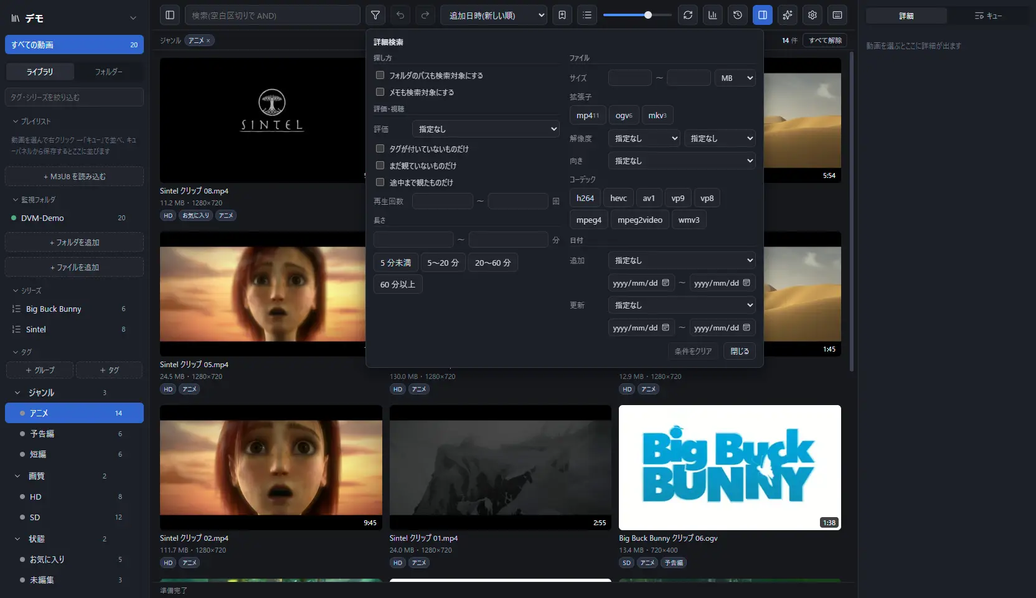Click the undo arrow in the toolbar
This screenshot has height=598, width=1036.
click(400, 15)
